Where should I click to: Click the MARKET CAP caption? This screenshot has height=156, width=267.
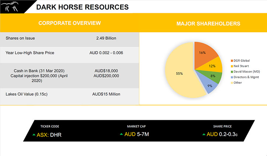(136, 126)
